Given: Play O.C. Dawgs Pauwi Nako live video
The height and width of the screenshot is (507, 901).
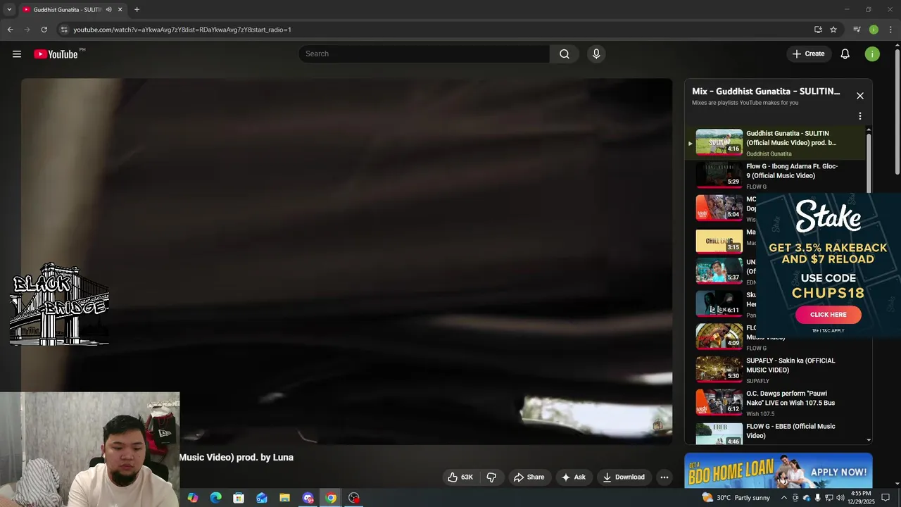Looking at the screenshot, I should click(774, 403).
